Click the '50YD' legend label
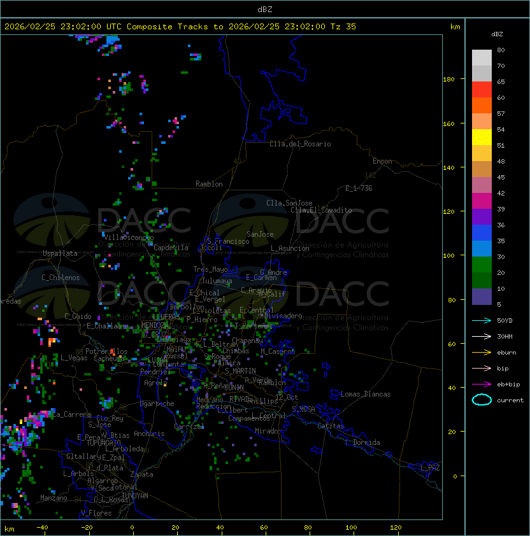The image size is (530, 536). [505, 321]
